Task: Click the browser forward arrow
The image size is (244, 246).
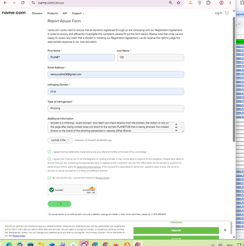Action: click(14, 3)
